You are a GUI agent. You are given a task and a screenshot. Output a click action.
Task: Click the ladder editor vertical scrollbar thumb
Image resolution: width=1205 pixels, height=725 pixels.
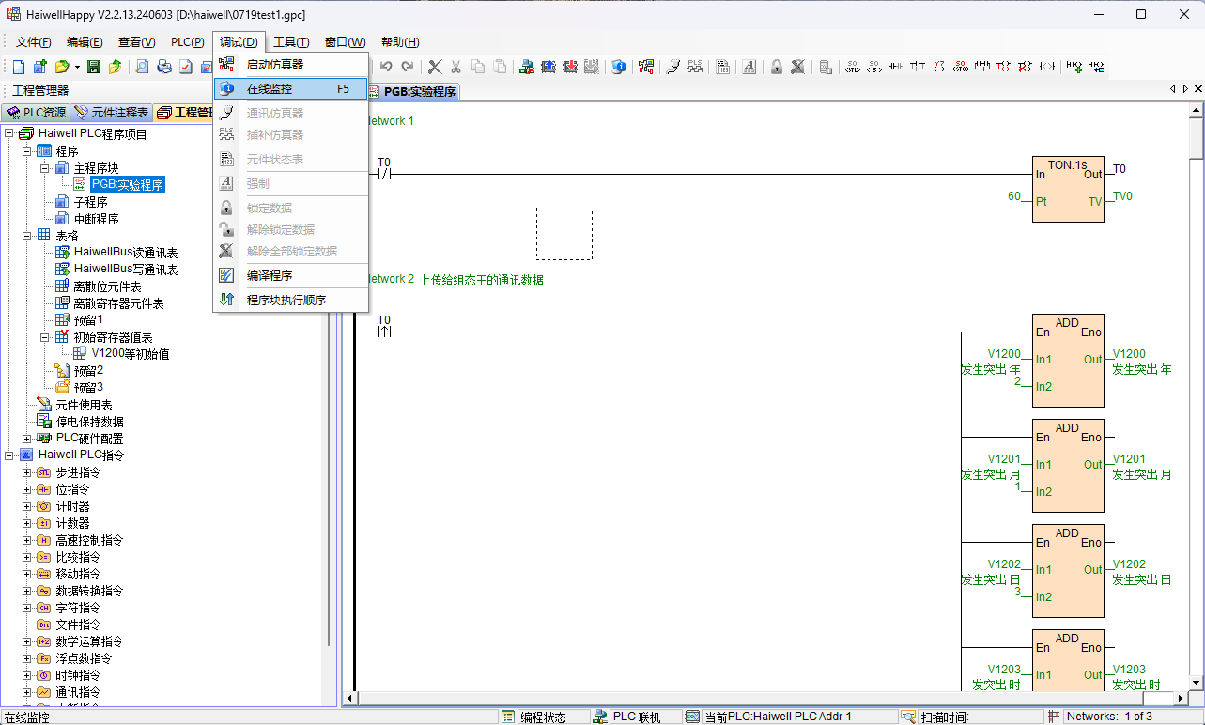(x=1197, y=141)
